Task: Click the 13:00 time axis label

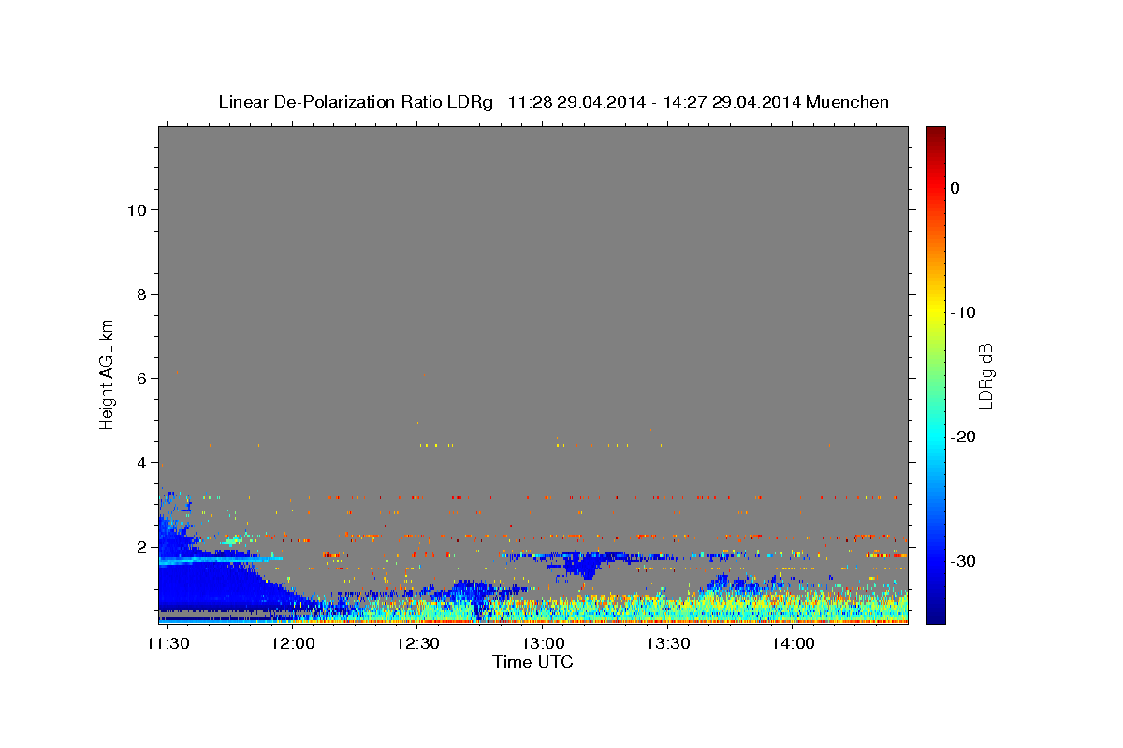Action: click(543, 643)
